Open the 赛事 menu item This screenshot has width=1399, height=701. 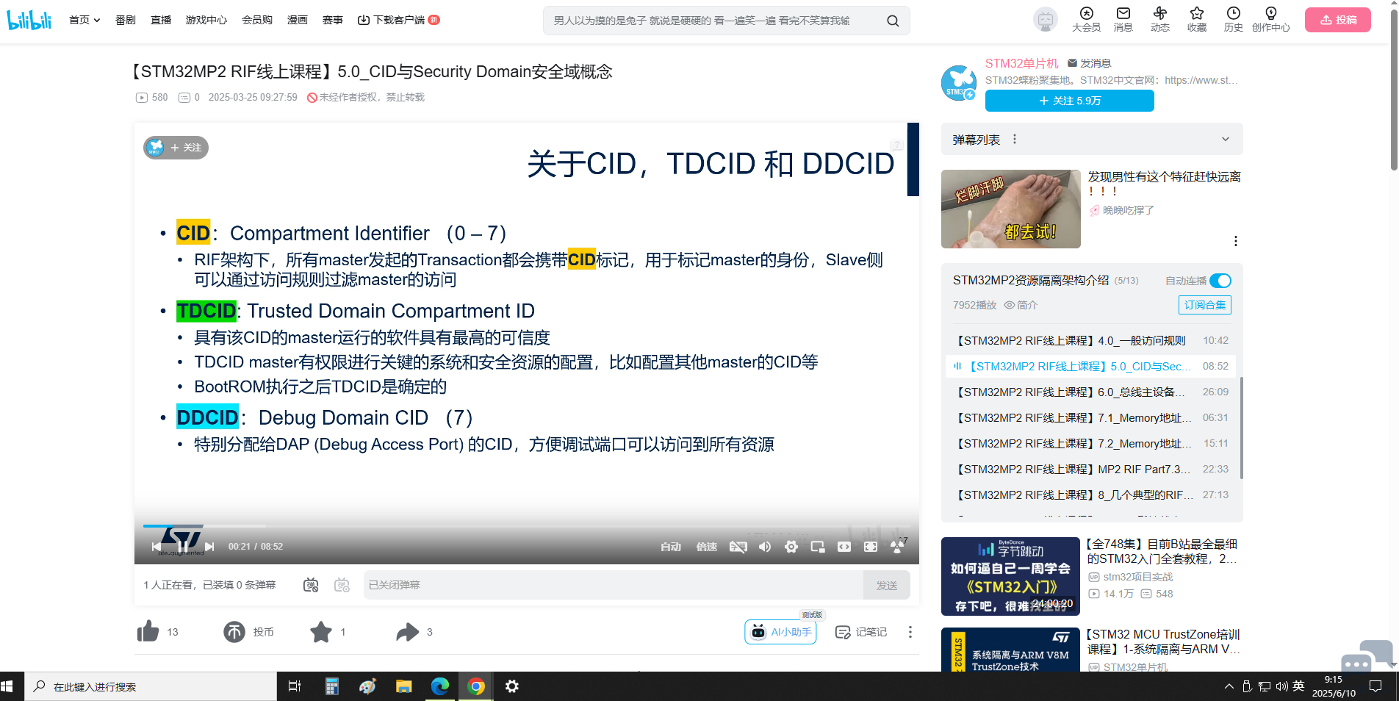pyautogui.click(x=333, y=20)
